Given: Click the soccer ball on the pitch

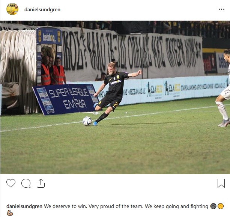Looking at the screenshot, I should 87,121.
